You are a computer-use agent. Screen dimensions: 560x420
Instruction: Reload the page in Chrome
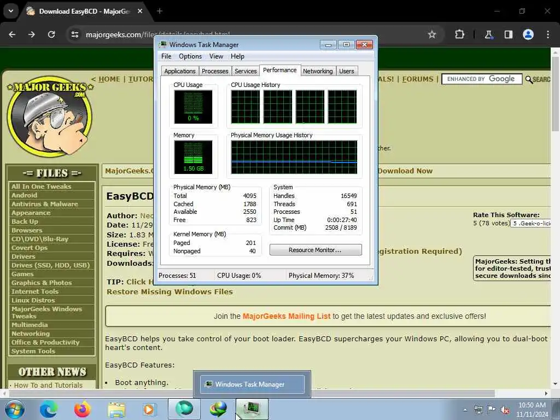51,34
